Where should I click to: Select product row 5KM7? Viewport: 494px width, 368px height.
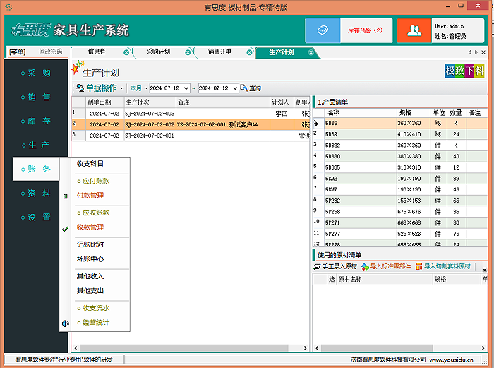tap(400, 189)
